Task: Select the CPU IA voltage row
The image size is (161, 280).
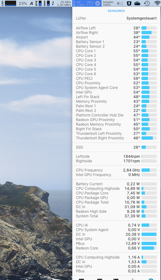Action: 116,225
